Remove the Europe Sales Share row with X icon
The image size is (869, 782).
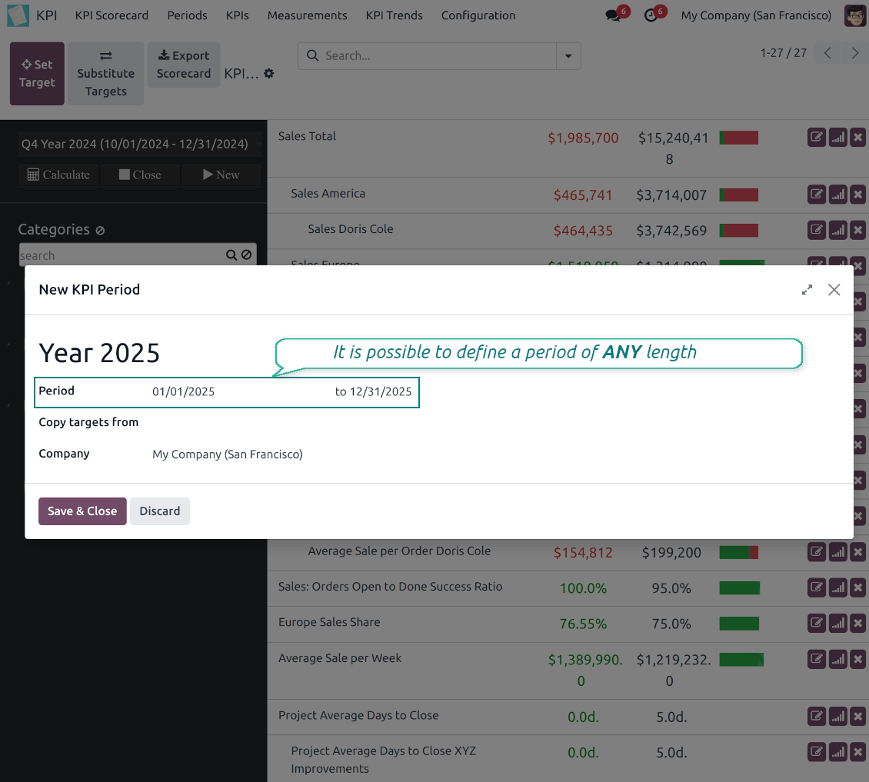(858, 624)
